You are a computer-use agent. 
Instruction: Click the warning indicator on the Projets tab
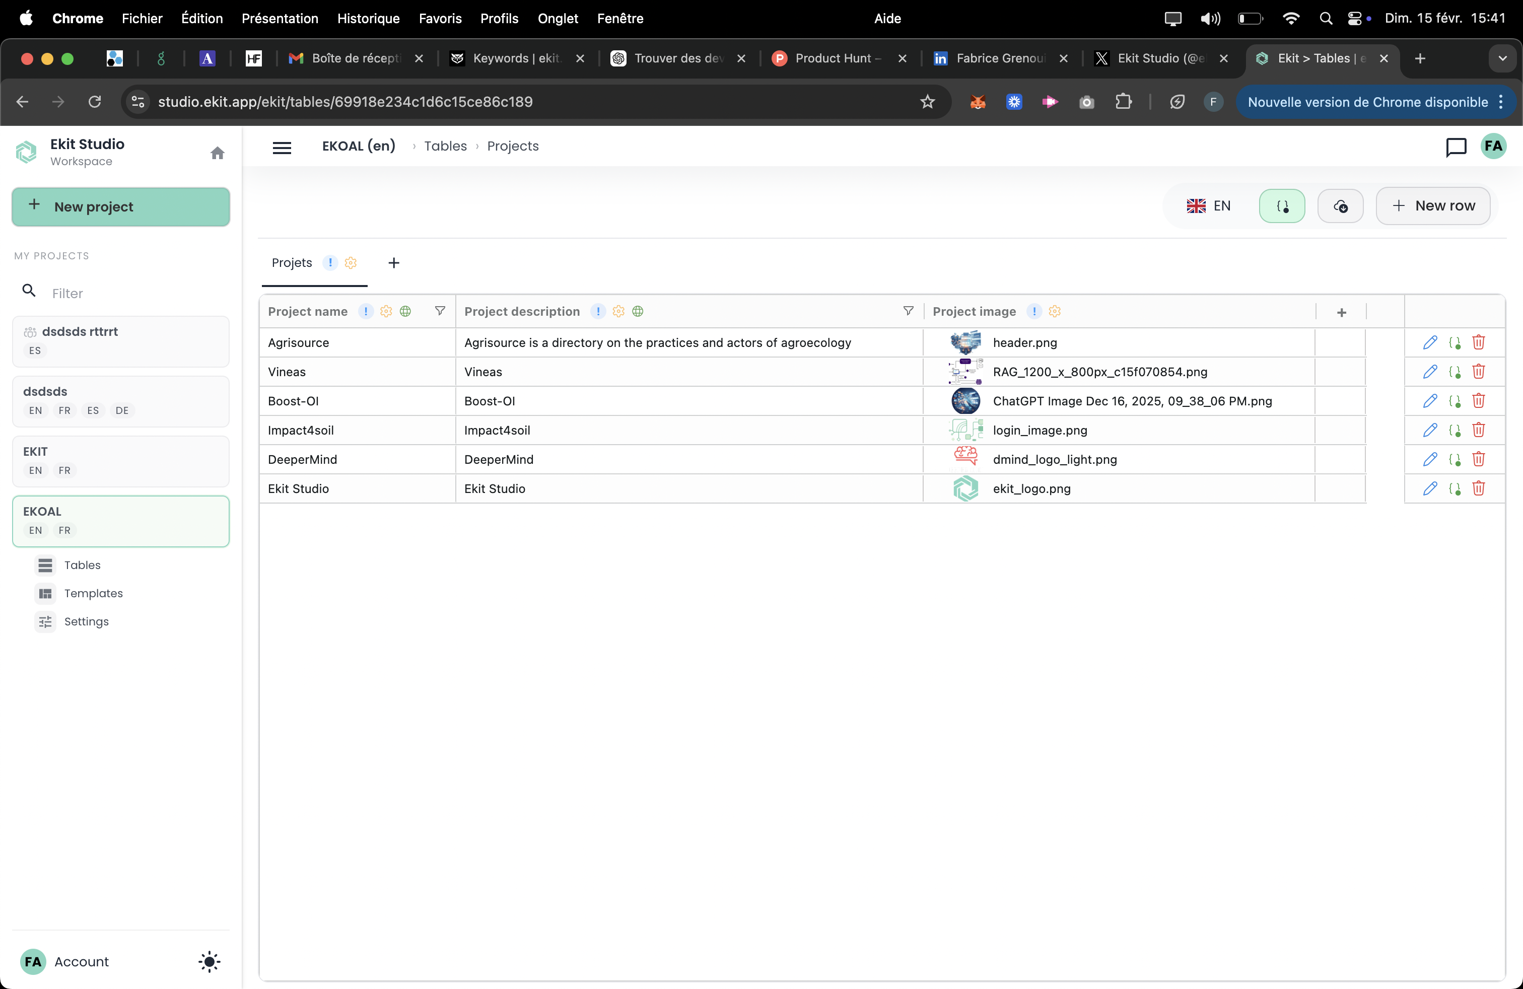pyautogui.click(x=330, y=263)
